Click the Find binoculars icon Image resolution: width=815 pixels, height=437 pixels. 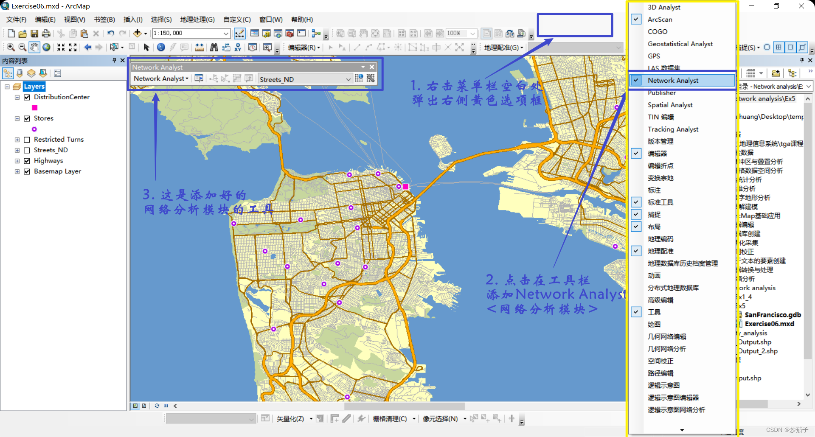point(214,47)
